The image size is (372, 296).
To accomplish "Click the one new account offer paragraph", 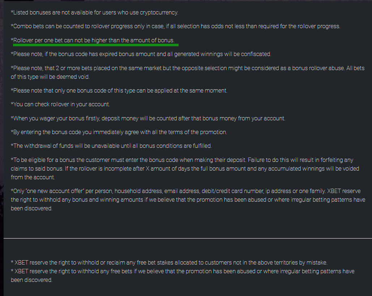I will click(188, 200).
